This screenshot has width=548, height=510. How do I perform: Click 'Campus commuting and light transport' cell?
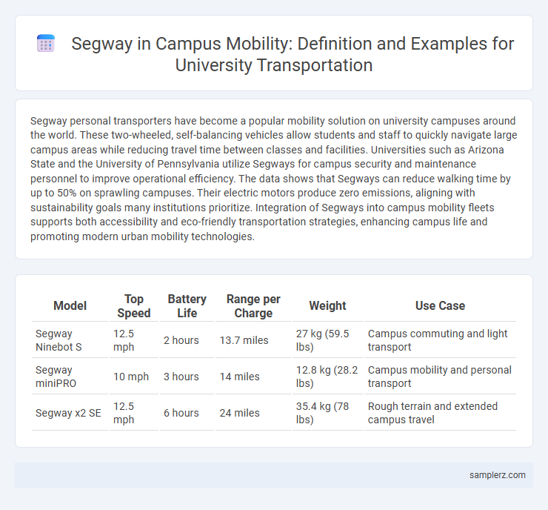440,340
